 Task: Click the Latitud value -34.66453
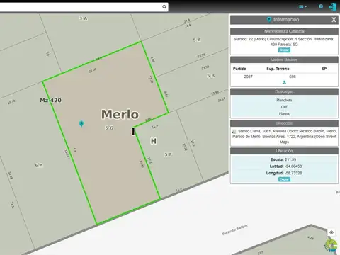pyautogui.click(x=293, y=166)
